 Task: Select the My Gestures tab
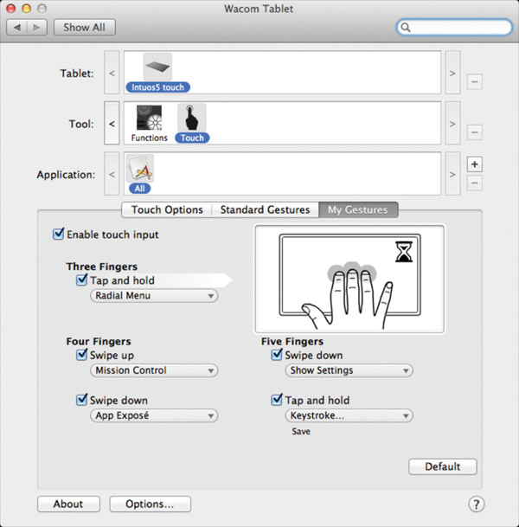coord(358,209)
